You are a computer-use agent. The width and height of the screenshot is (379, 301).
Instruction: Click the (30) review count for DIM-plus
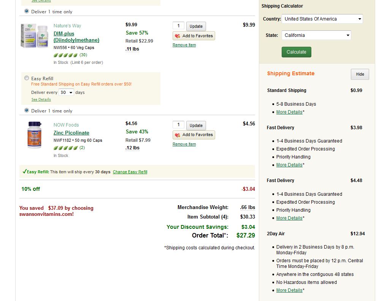coord(83,55)
